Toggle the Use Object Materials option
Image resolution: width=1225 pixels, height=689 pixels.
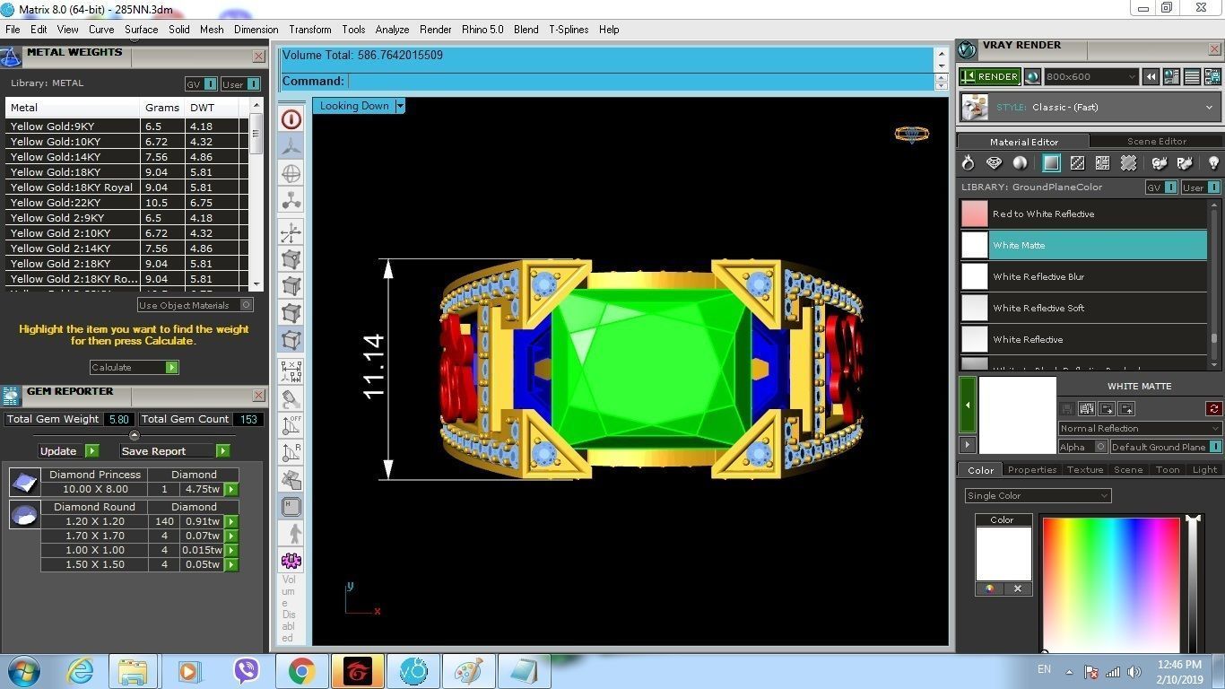coord(195,305)
